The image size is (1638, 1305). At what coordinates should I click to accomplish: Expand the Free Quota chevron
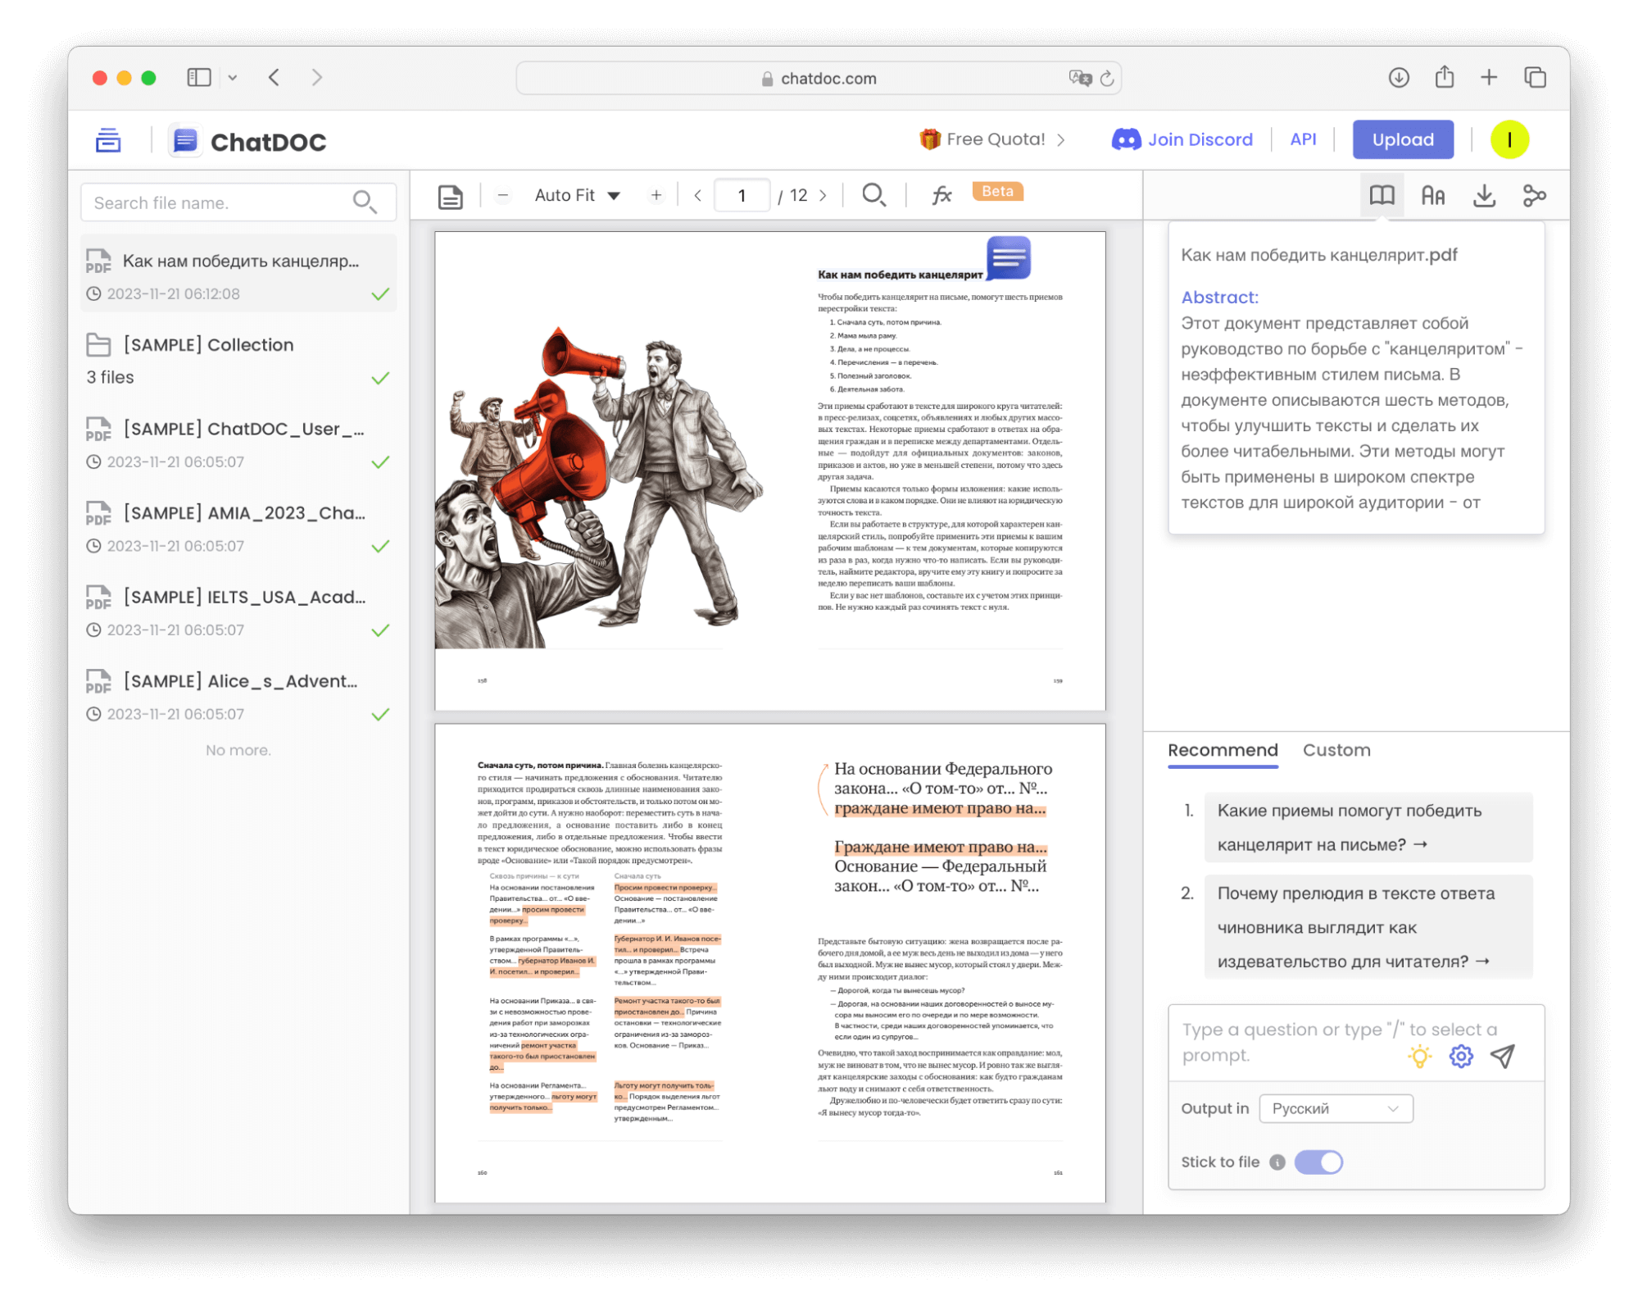(1062, 139)
